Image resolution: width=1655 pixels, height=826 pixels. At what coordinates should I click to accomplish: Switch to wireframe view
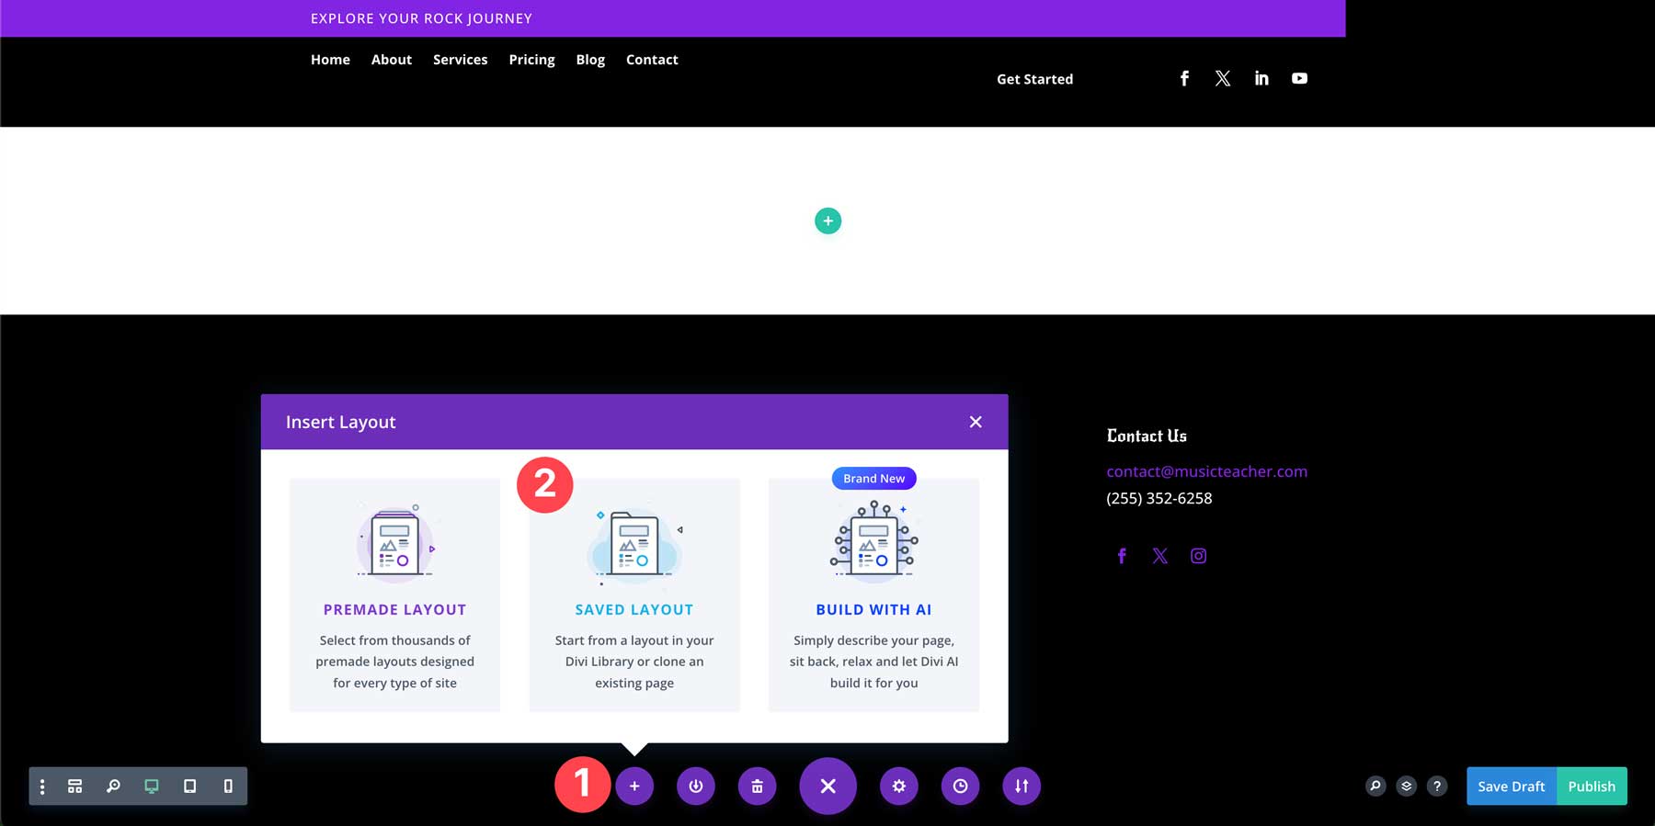75,786
